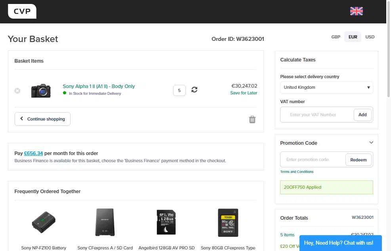The width and height of the screenshot is (391, 251).
Task: Open Sony NP-FZ100 Battery product image
Action: coord(44,222)
